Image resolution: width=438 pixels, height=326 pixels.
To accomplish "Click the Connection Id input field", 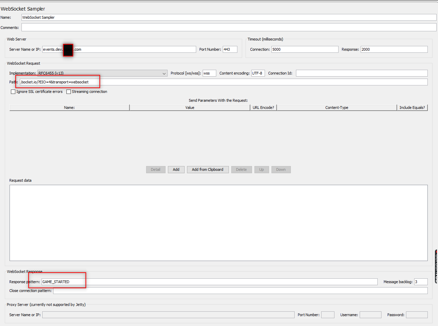I will point(362,73).
